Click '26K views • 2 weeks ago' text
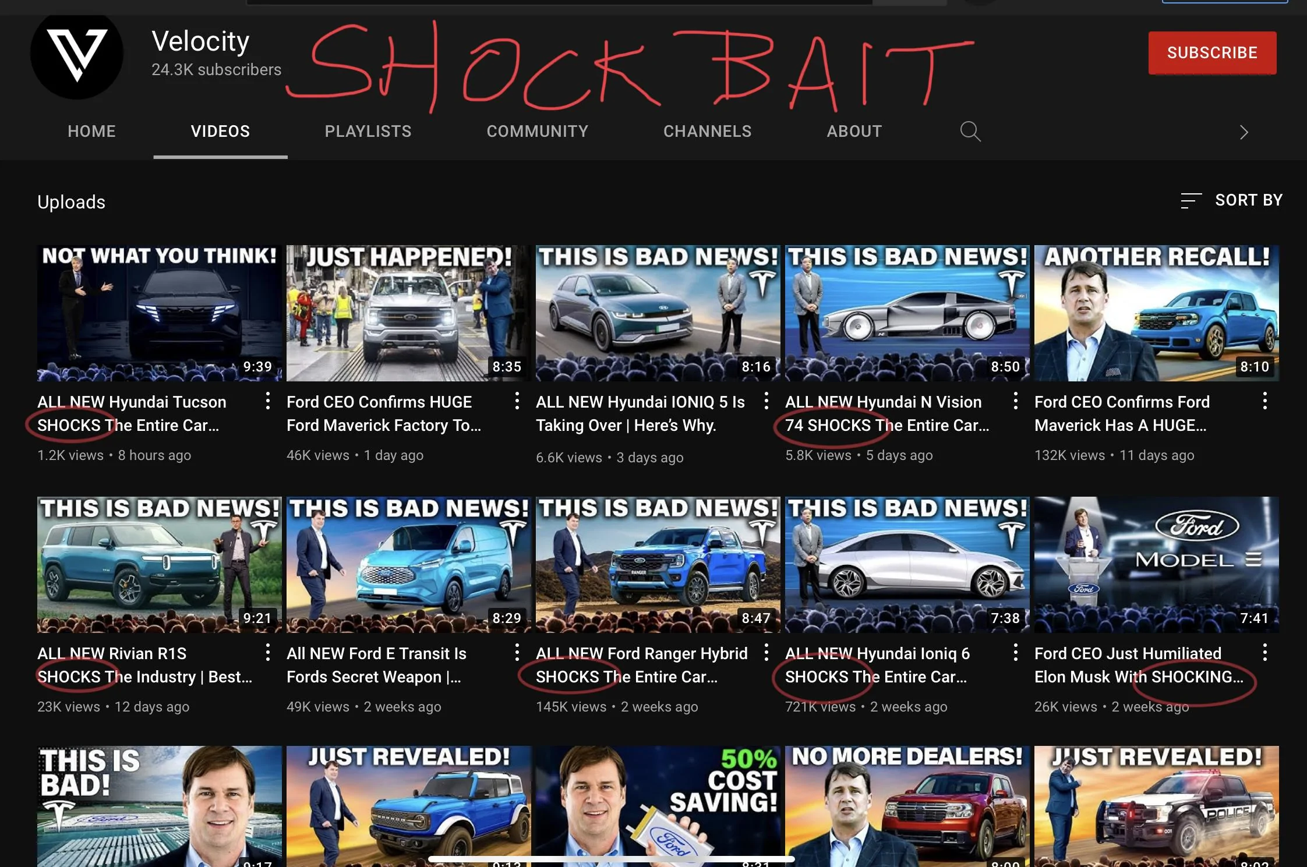The image size is (1307, 867). pos(1112,707)
